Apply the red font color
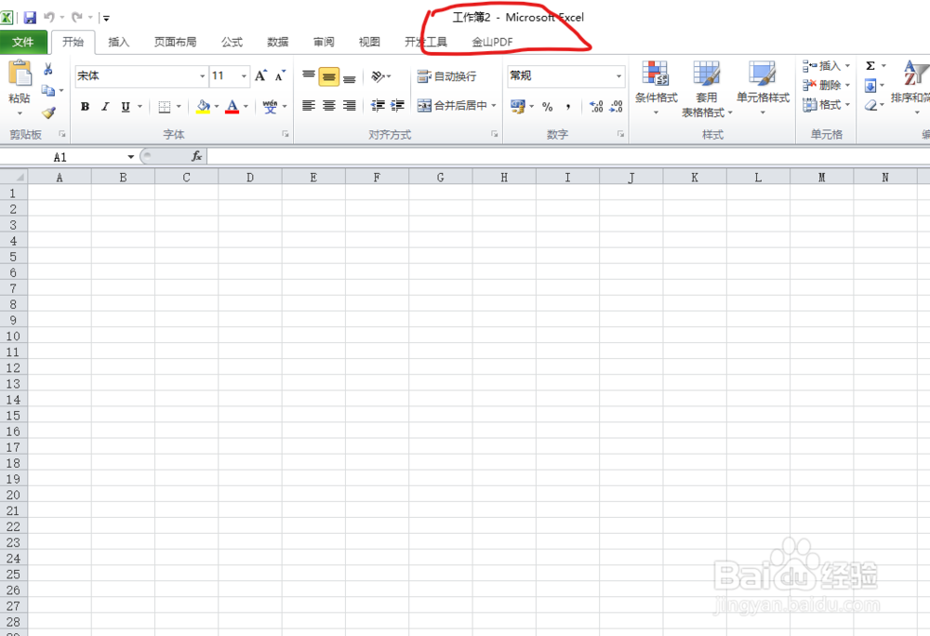 tap(232, 107)
